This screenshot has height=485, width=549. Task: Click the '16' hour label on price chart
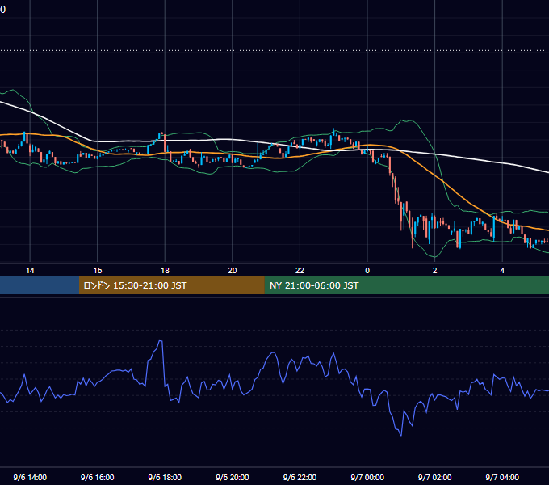[98, 271]
